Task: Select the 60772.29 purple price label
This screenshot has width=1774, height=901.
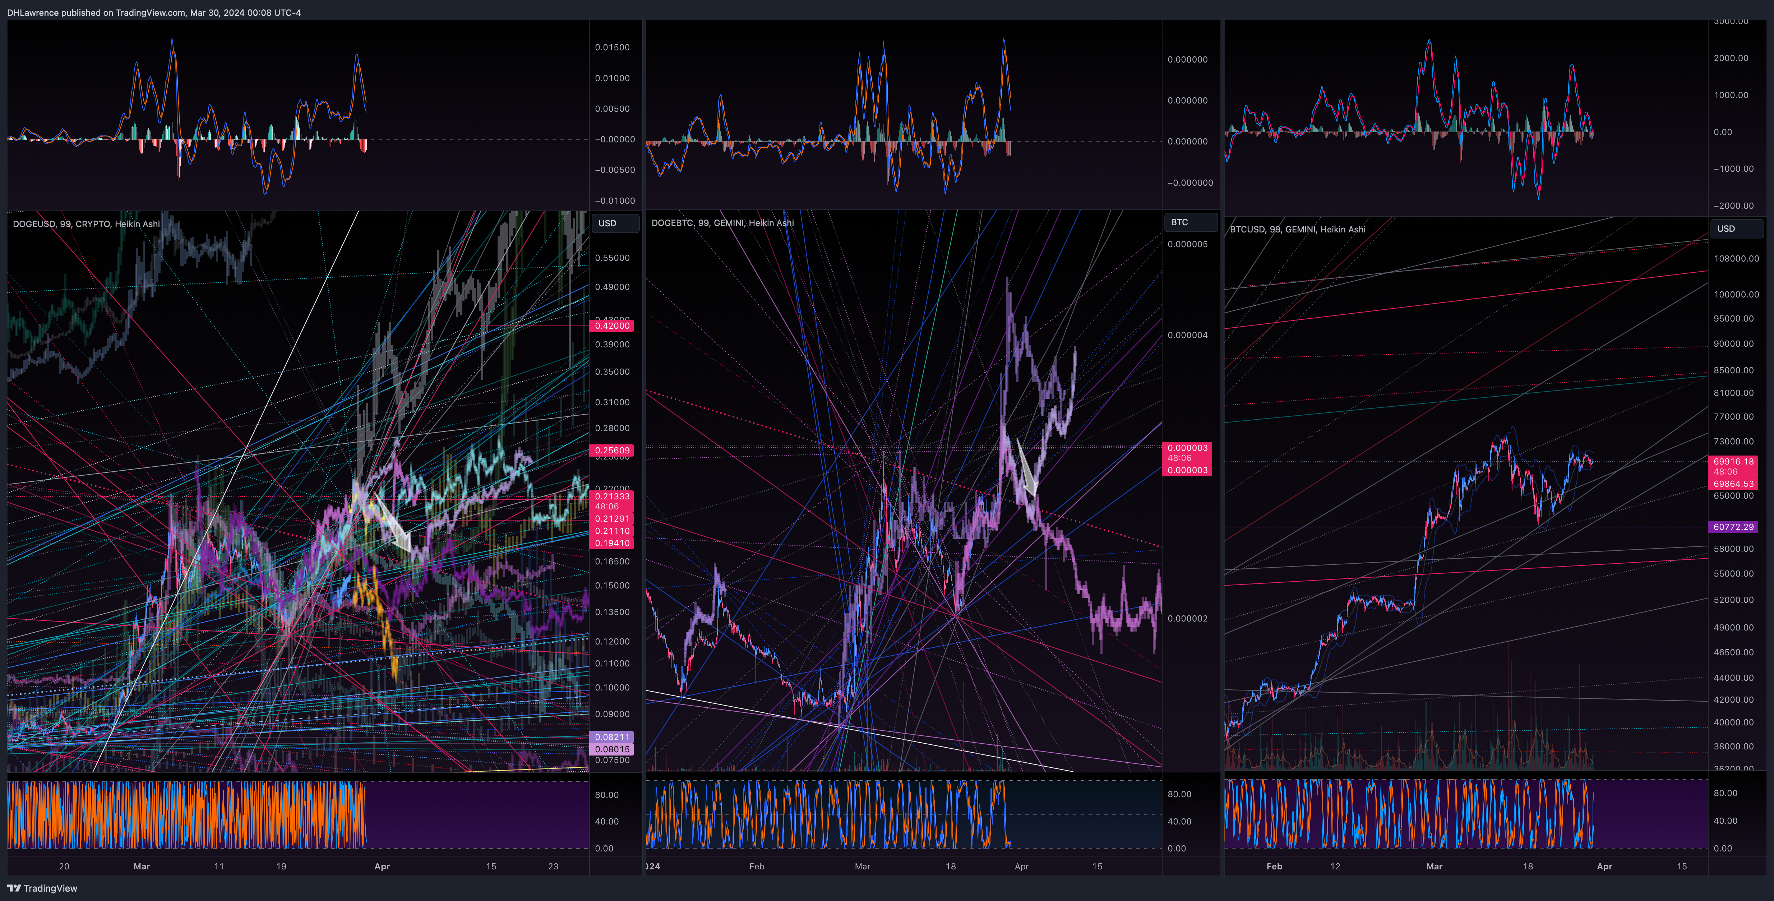Action: tap(1733, 527)
